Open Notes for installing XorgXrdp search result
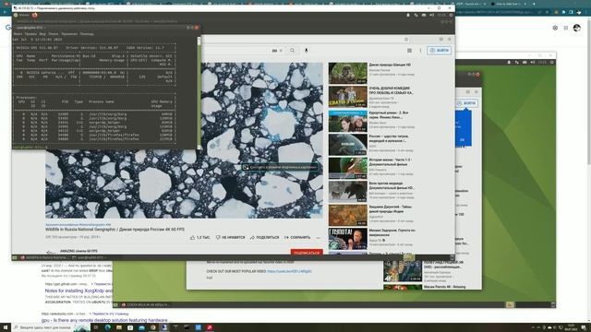This screenshot has height=332, width=591. click(x=78, y=290)
